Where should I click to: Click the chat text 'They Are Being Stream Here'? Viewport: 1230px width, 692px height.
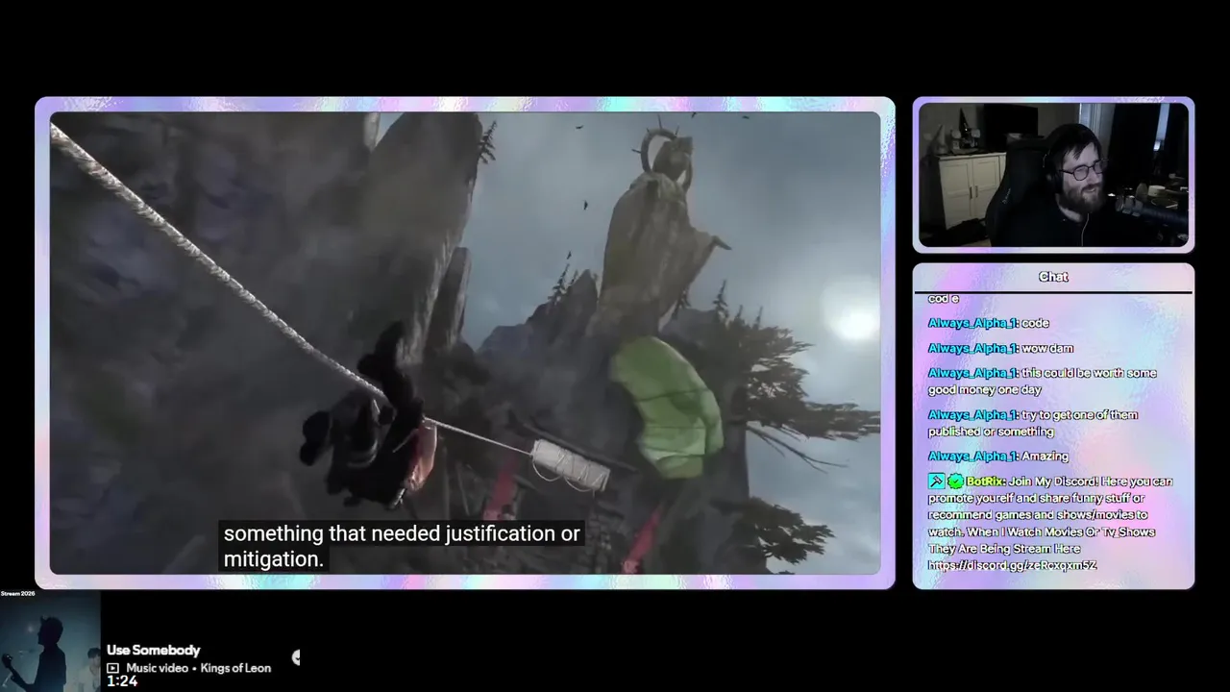[x=1004, y=549]
